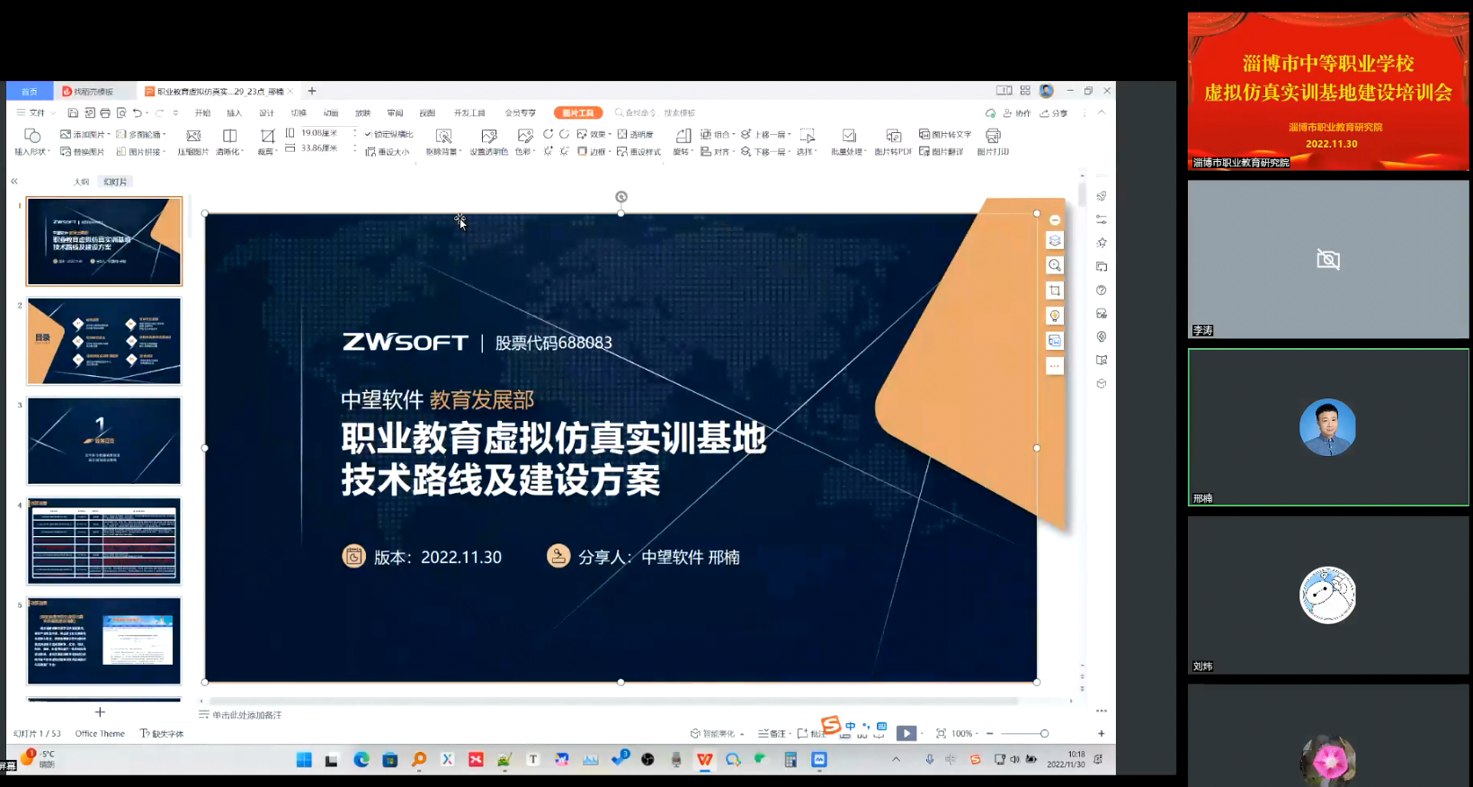Open Windows Start menu on taskbar

coord(304,760)
